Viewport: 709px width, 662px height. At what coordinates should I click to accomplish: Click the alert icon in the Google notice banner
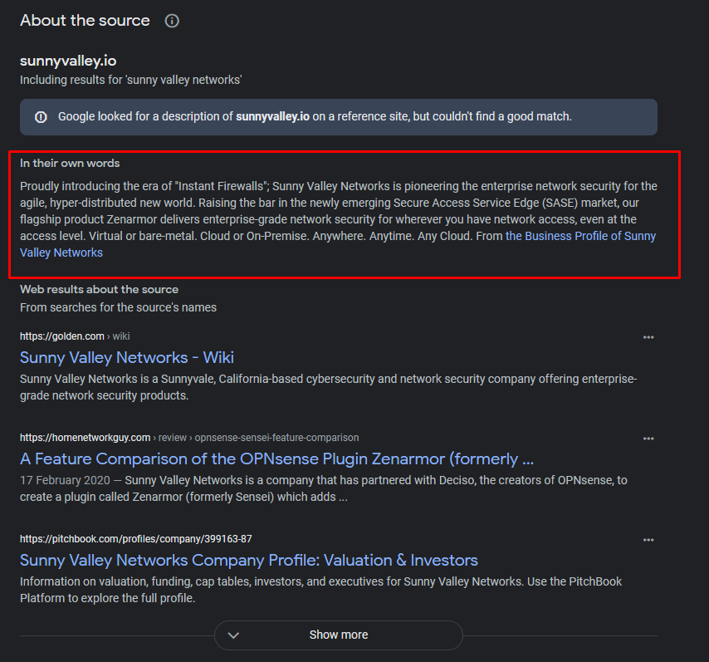pyautogui.click(x=42, y=117)
